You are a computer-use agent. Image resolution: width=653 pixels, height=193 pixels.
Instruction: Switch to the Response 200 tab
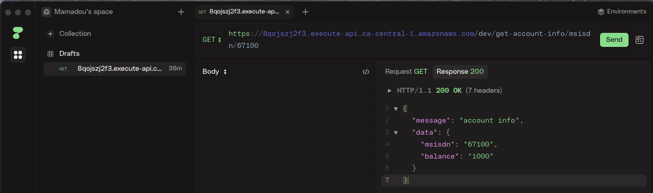pyautogui.click(x=460, y=72)
